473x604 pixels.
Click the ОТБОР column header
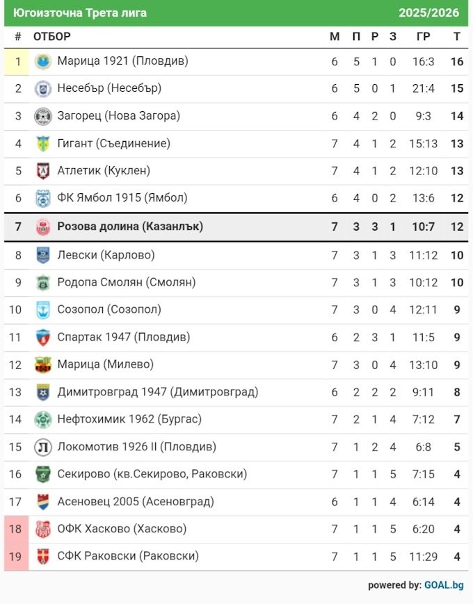point(52,37)
